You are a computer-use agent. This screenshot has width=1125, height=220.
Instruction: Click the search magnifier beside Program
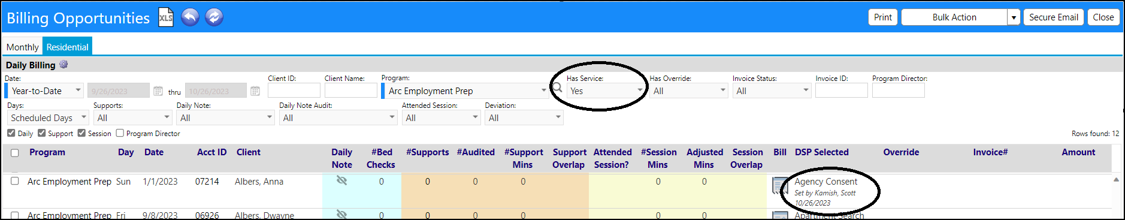point(557,89)
